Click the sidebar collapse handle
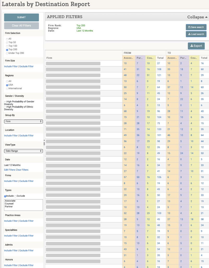This screenshot has height=268, width=209. [44, 142]
